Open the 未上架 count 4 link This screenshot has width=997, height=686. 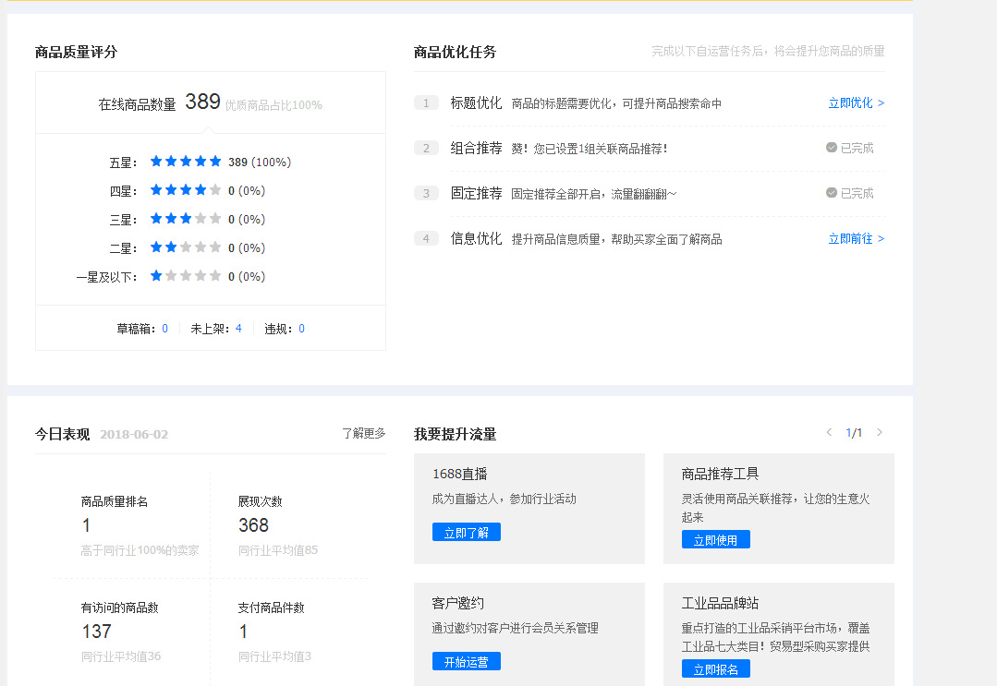(x=238, y=329)
